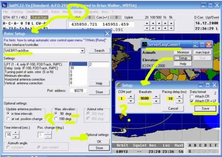
Task: Choose 180 degr. max elevation
Action: [56, 119]
